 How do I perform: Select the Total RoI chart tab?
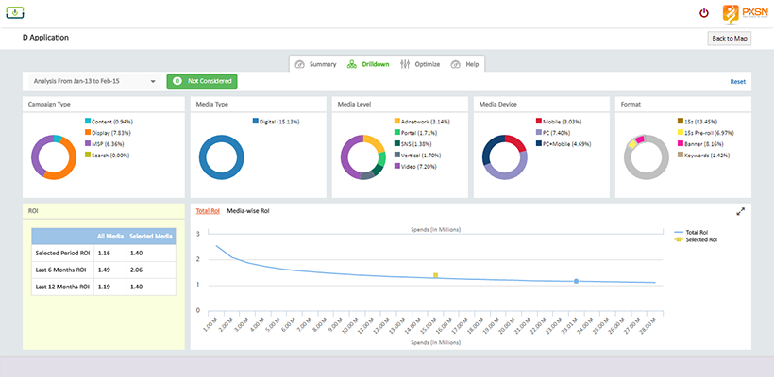pyautogui.click(x=208, y=212)
